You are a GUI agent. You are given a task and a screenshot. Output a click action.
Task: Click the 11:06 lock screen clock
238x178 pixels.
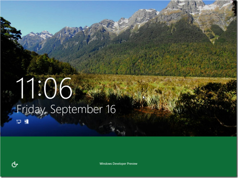tap(44, 88)
